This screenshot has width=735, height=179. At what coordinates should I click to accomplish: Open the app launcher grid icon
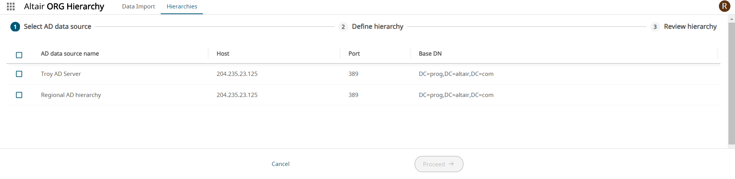[11, 7]
